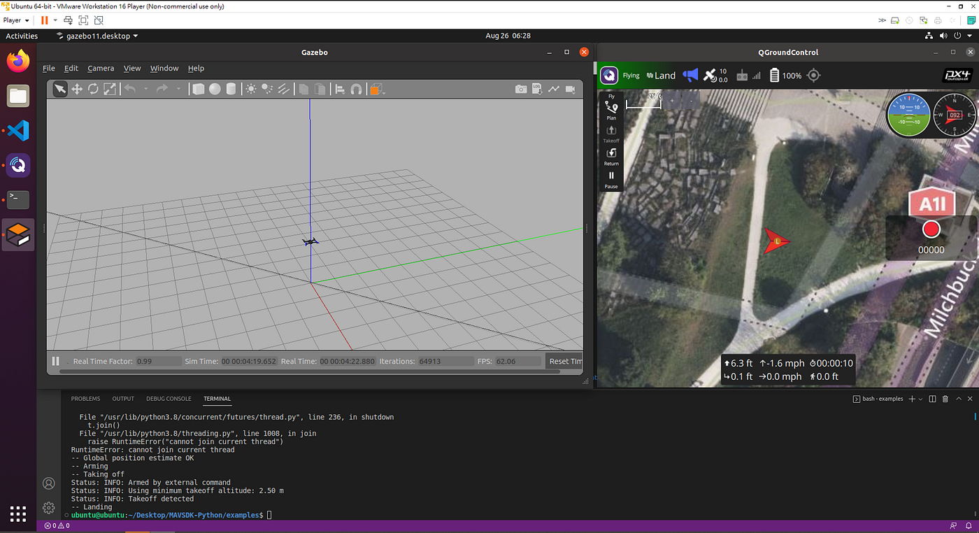
Task: Switch to the PROBLEMS panel tab
Action: click(85, 399)
